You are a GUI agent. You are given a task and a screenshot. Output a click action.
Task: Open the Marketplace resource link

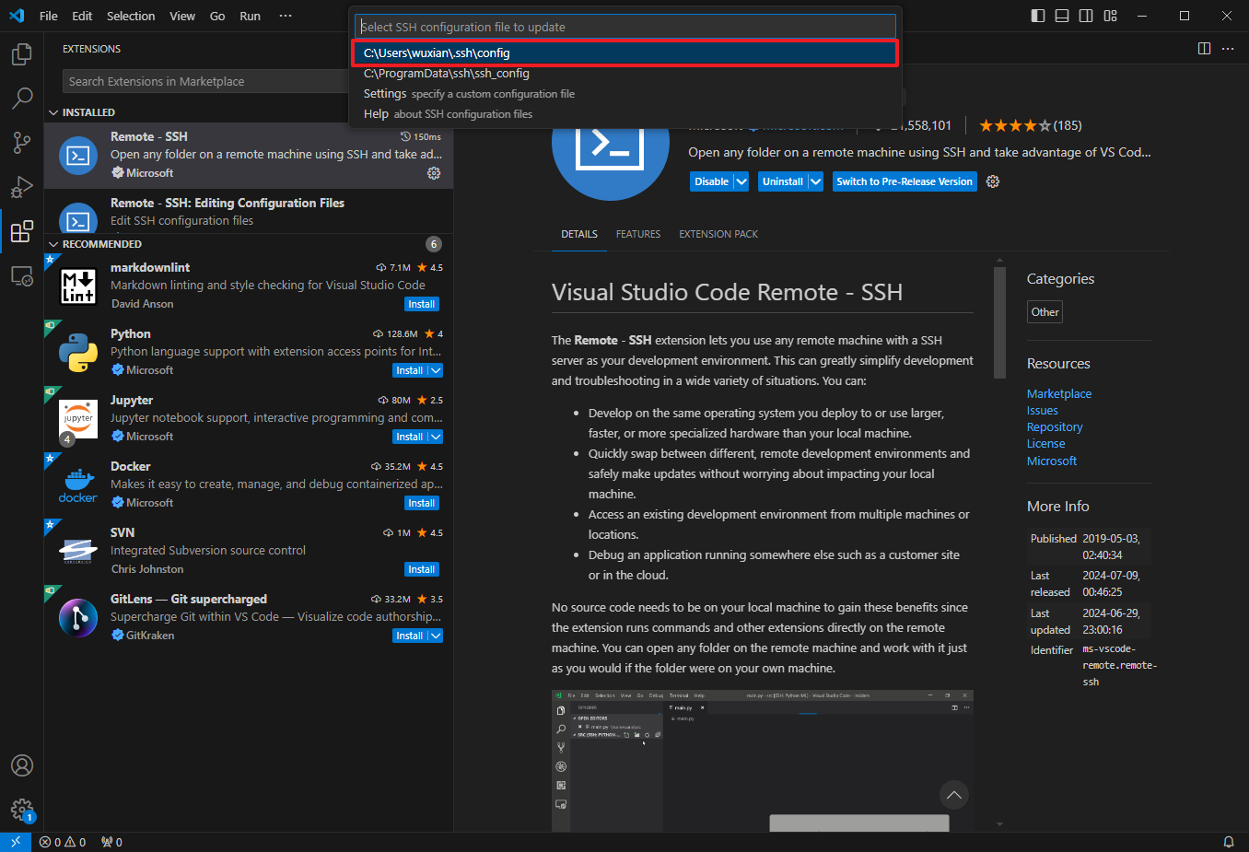[1059, 394]
